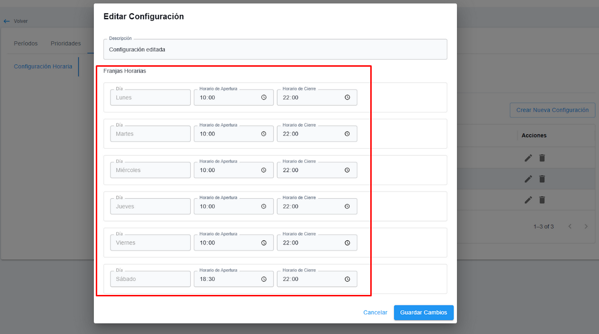Screen dimensions: 599x334
Task: Click Jueves Horario de Cierre field
Action: [x=317, y=206]
